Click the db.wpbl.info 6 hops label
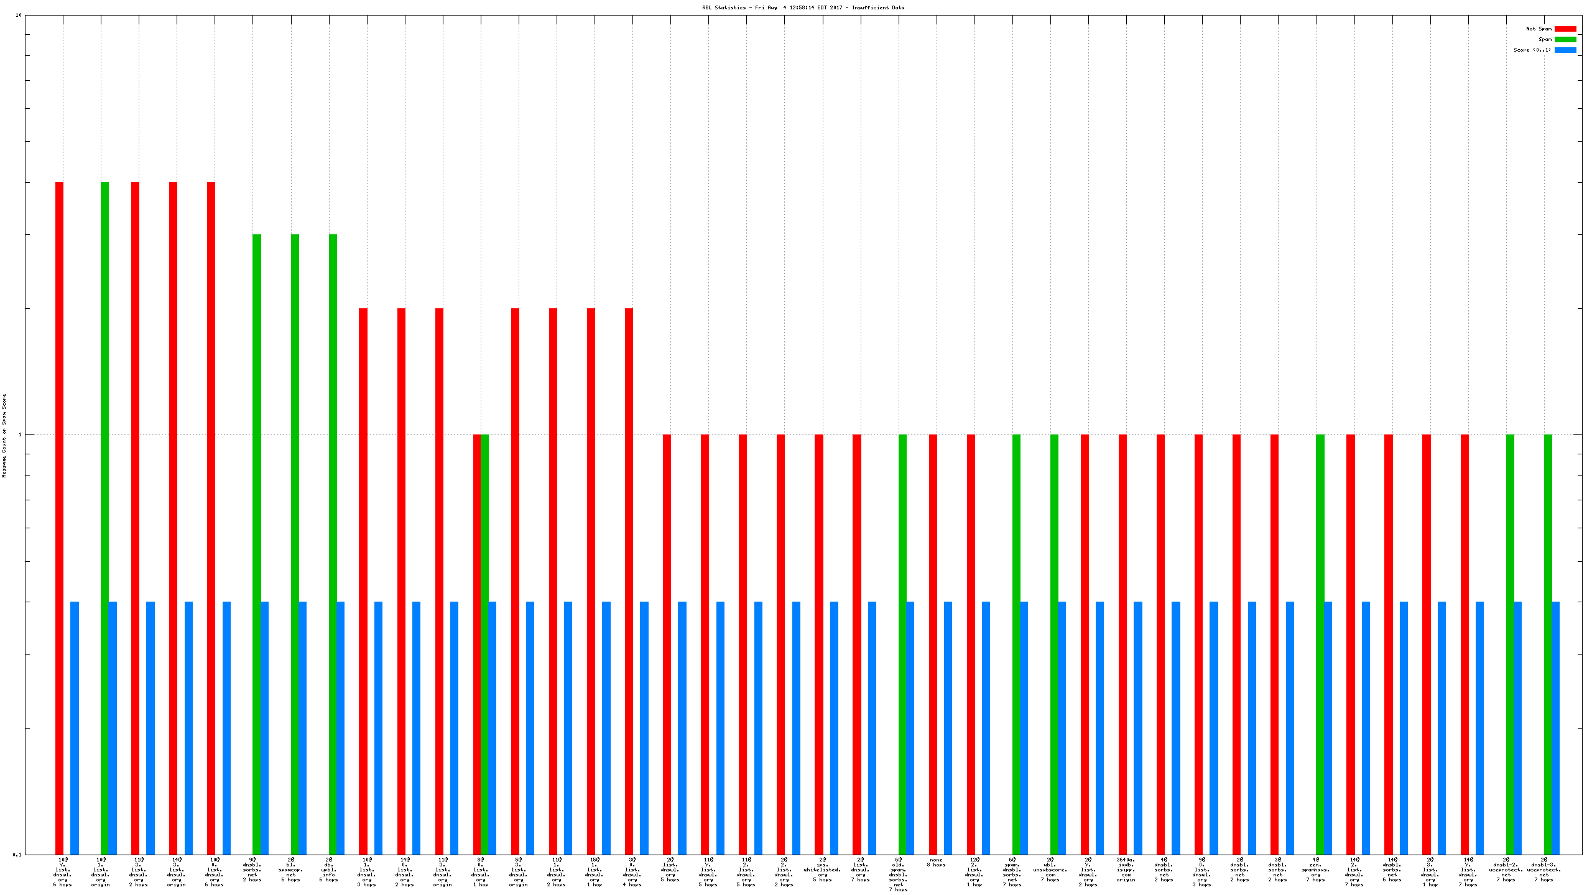1592x895 pixels. (328, 870)
